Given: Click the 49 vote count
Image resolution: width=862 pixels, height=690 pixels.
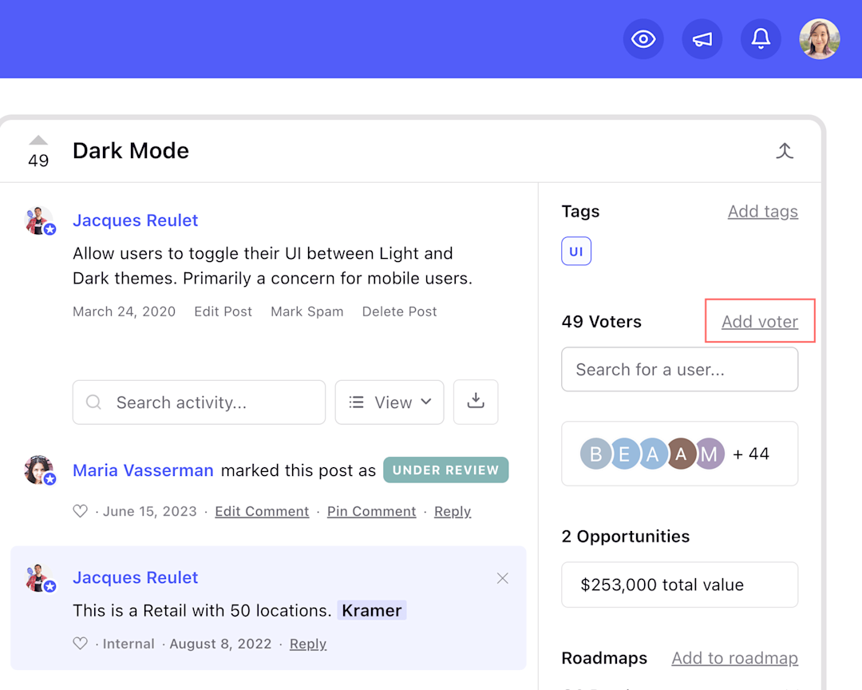Looking at the screenshot, I should click(38, 160).
